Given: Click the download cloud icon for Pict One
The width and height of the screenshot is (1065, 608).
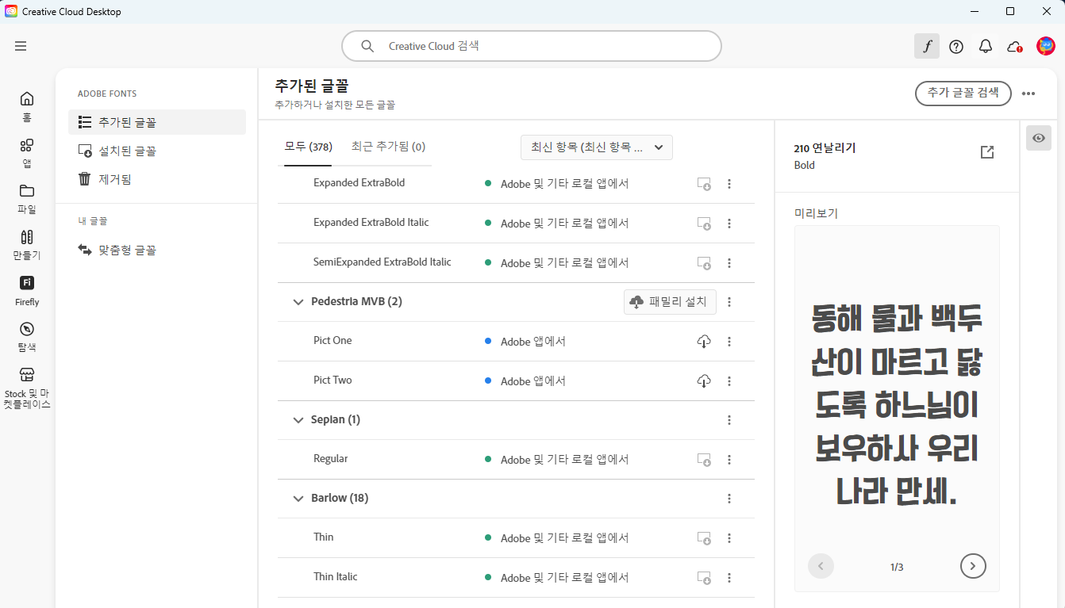Looking at the screenshot, I should pos(703,341).
